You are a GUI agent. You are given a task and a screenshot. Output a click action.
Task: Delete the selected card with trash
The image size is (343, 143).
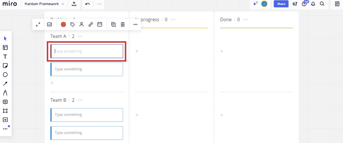pos(123,25)
